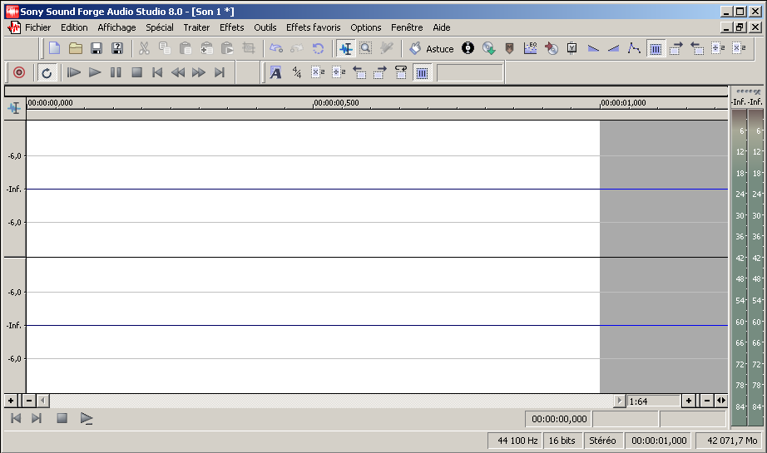Click the Astuce tips button
This screenshot has width=767, height=453.
[x=432, y=49]
